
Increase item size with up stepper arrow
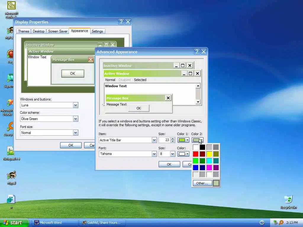tap(173, 139)
